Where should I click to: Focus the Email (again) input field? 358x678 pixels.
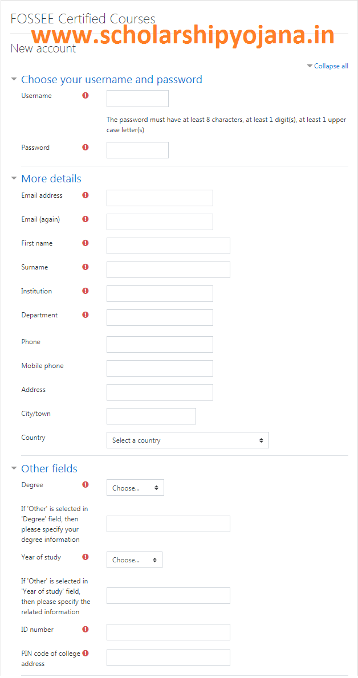160,222
